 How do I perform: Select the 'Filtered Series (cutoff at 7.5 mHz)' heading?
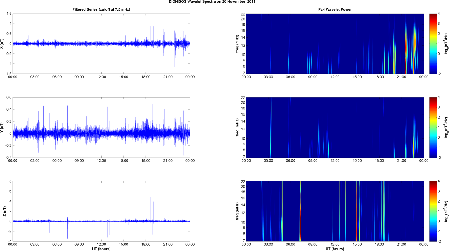[x=101, y=9]
